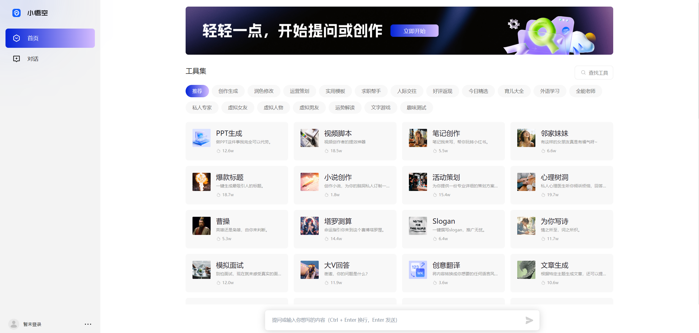Click the 小悟空 logo icon
Image resolution: width=699 pixels, height=333 pixels.
point(16,13)
